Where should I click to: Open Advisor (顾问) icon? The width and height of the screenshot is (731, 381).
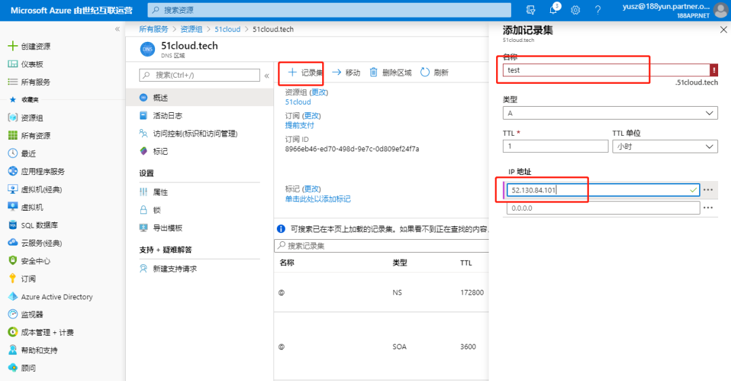pyautogui.click(x=13, y=368)
